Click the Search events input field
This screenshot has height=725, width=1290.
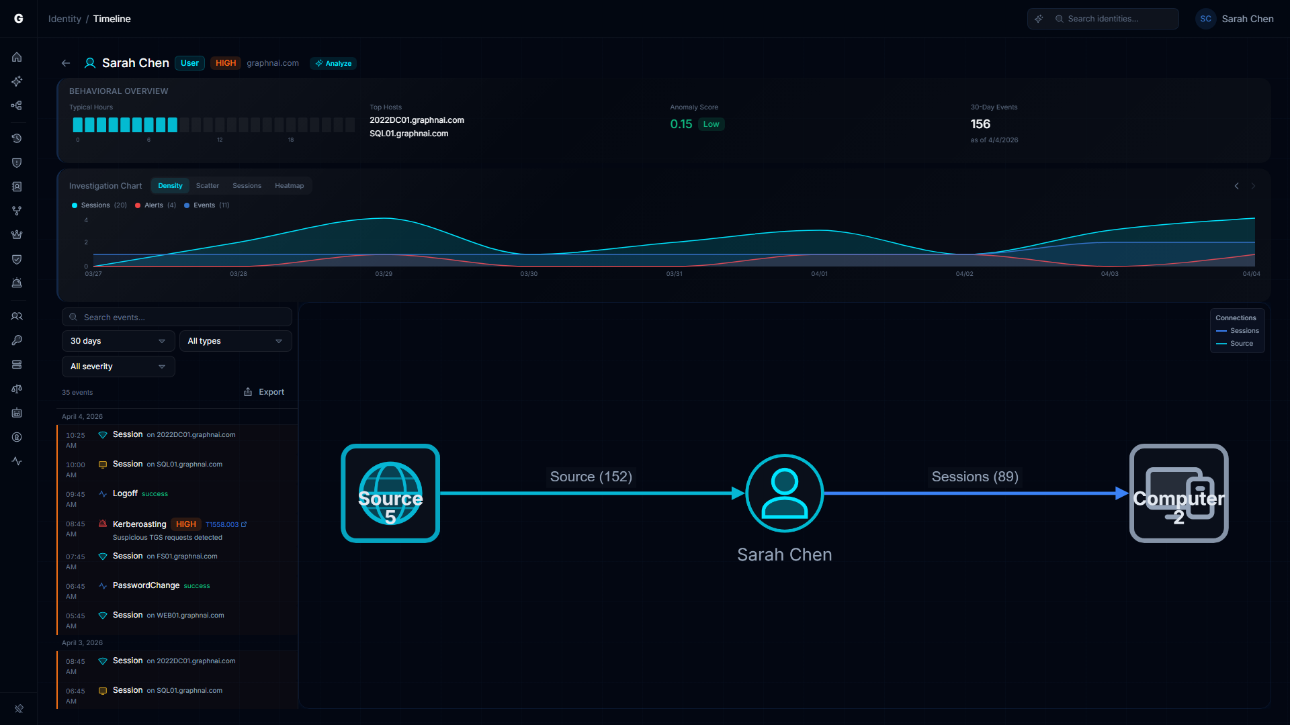[176, 317]
